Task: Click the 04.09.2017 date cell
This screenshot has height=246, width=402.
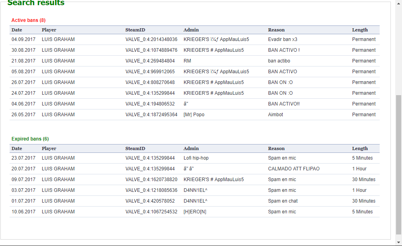Action: tap(24, 39)
